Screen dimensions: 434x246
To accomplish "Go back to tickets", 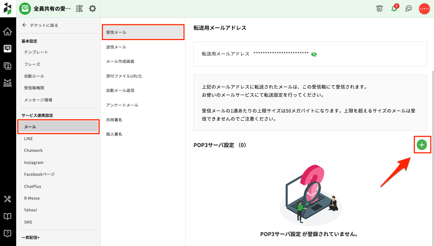I will [x=40, y=25].
